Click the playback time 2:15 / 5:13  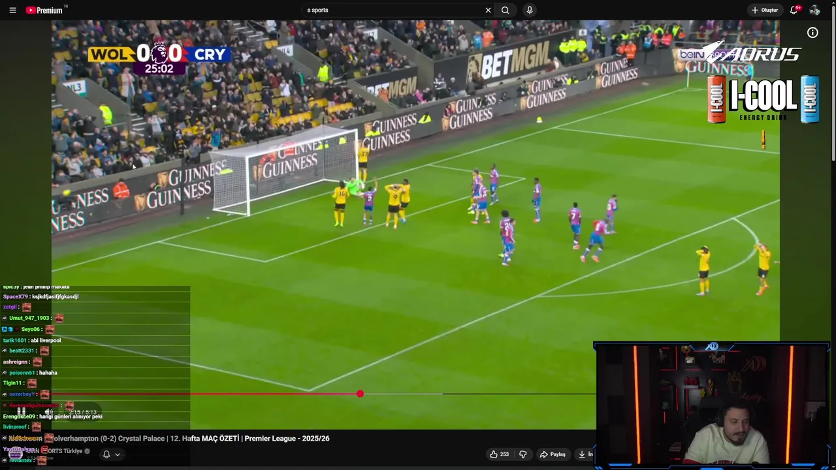click(x=84, y=412)
